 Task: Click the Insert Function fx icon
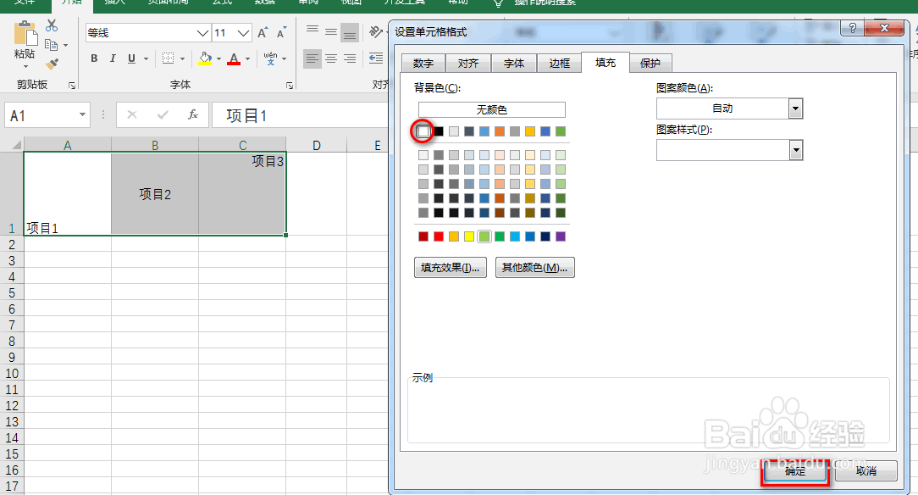coord(192,114)
